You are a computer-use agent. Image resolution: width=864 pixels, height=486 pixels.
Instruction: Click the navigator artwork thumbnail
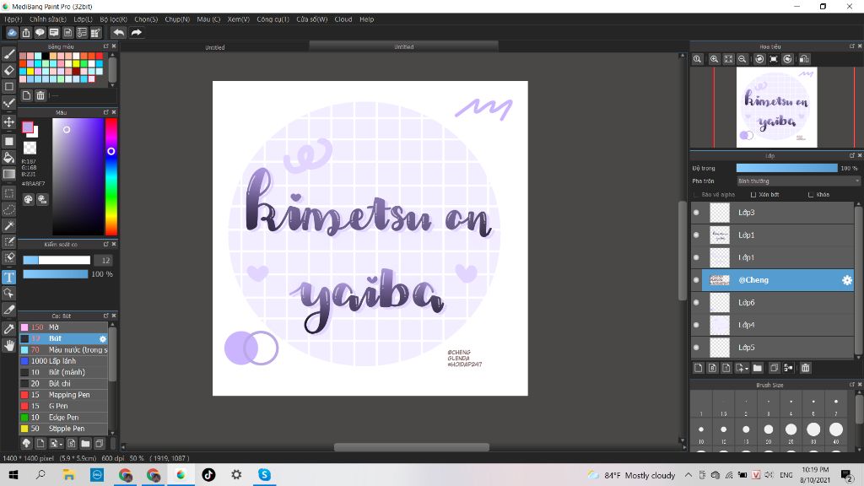click(x=776, y=107)
